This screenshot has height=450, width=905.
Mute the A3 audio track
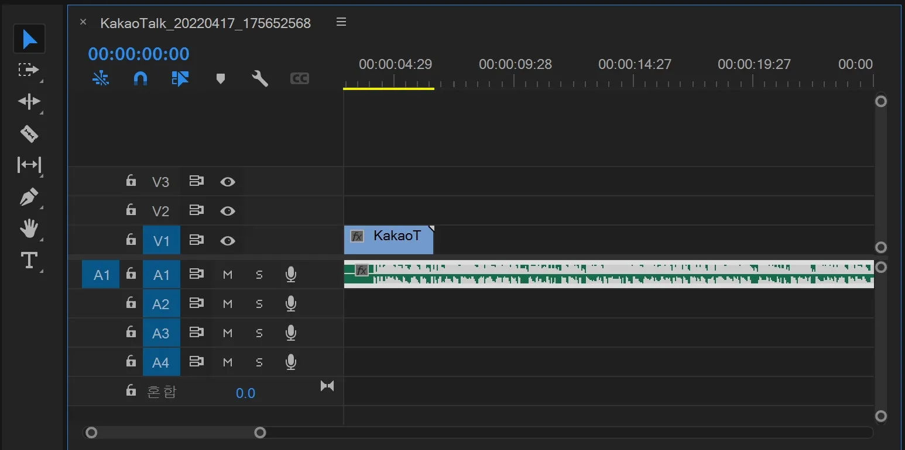pyautogui.click(x=228, y=333)
